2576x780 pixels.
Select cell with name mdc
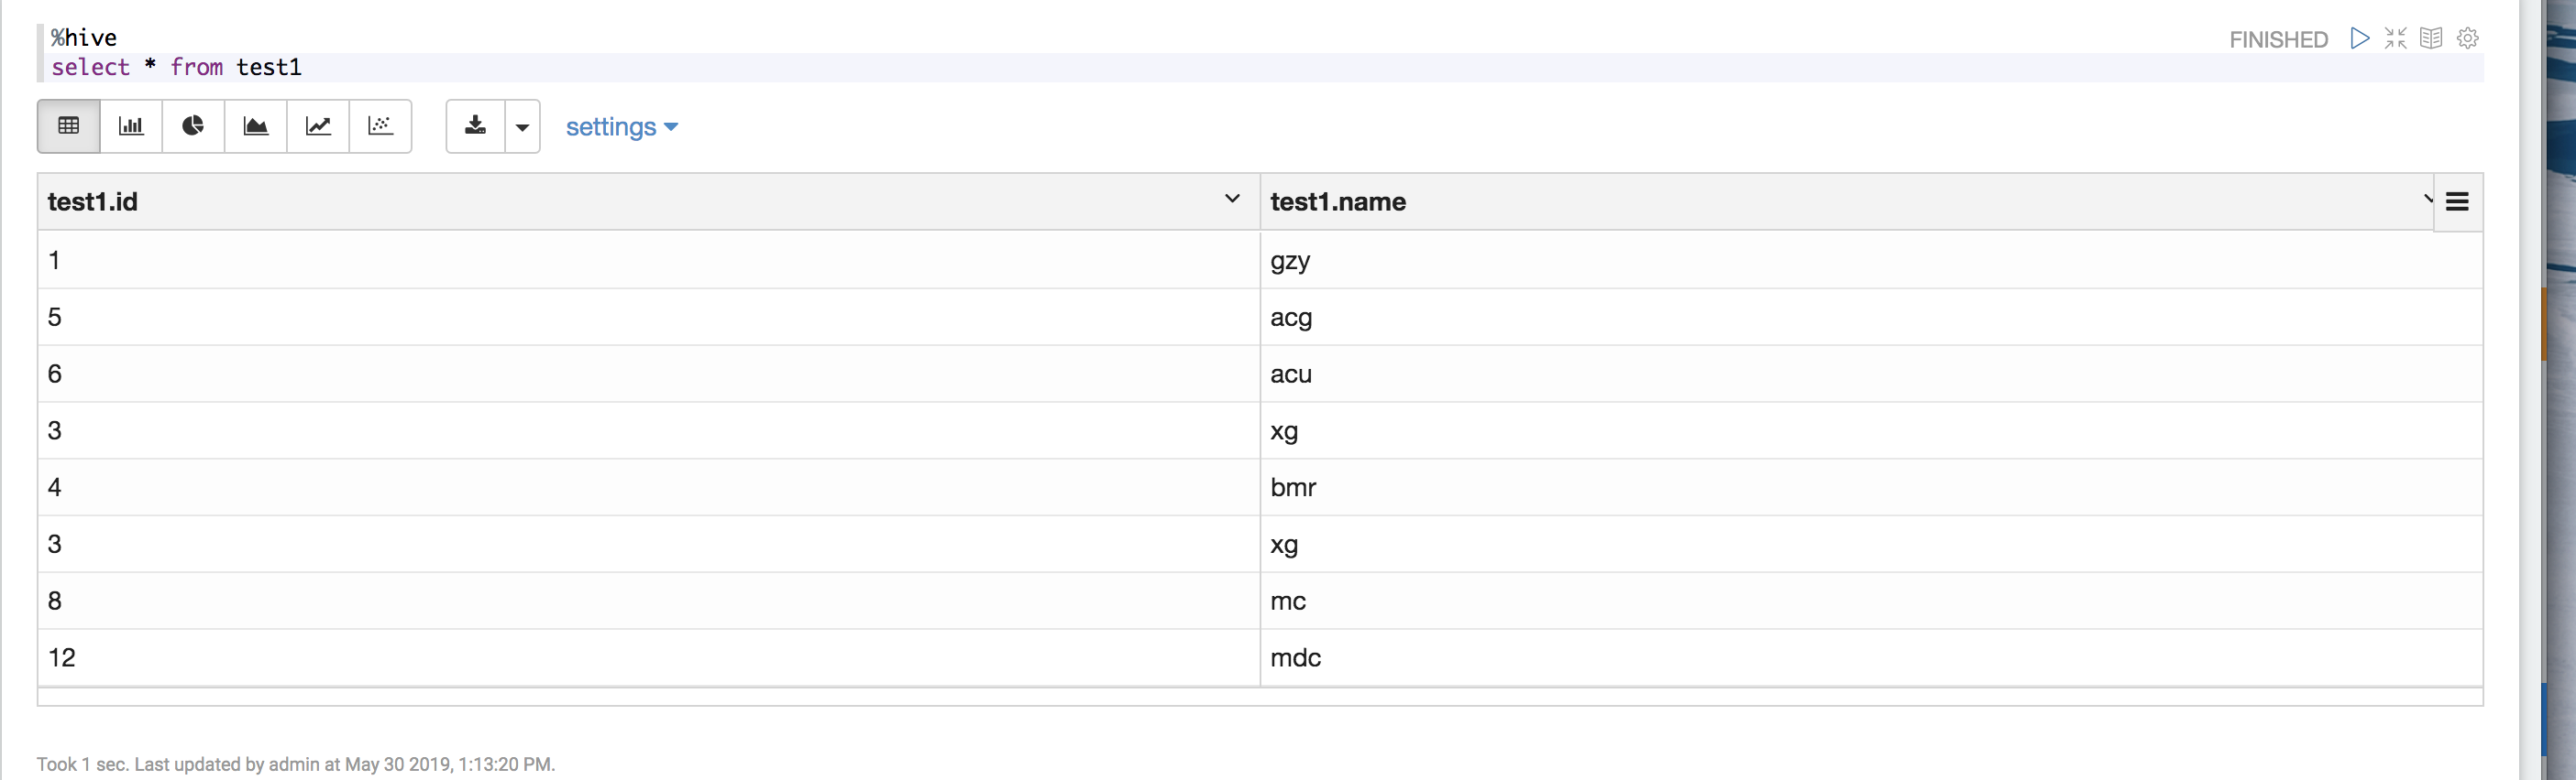click(1871, 657)
